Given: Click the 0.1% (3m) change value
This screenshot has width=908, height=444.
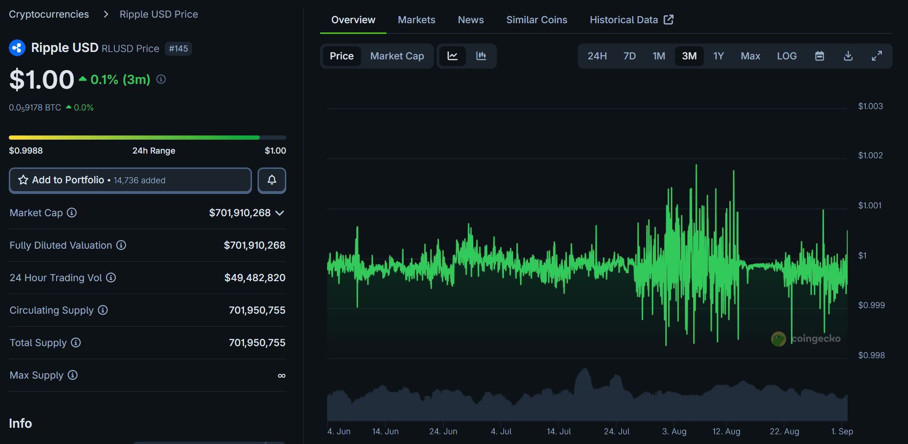Looking at the screenshot, I should [120, 79].
